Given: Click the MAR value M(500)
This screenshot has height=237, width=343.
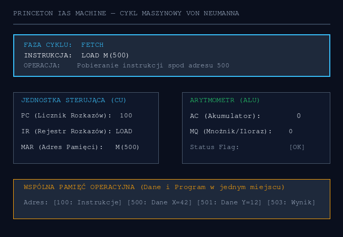Looking at the screenshot, I should click(127, 147).
